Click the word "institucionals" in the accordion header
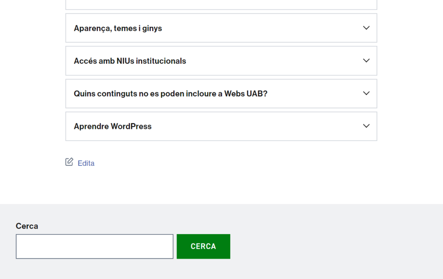 [161, 61]
